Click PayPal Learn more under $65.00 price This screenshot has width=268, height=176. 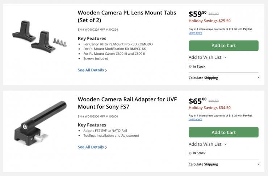pos(195,119)
